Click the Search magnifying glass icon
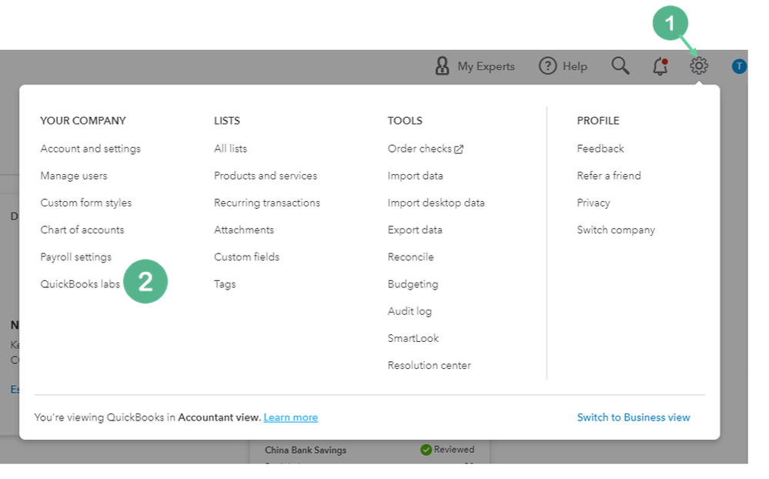The image size is (769, 479). click(620, 66)
